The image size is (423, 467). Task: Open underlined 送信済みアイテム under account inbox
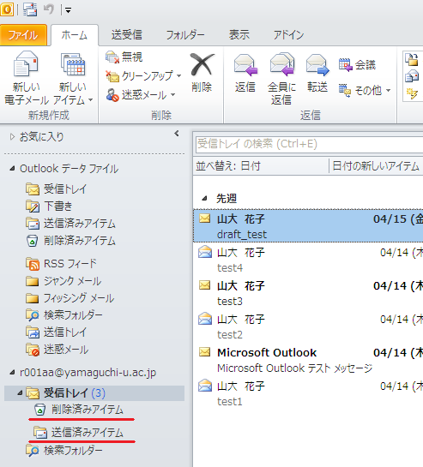(x=79, y=433)
